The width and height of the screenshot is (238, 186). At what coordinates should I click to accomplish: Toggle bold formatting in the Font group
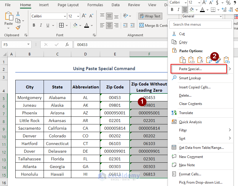coord(34,25)
